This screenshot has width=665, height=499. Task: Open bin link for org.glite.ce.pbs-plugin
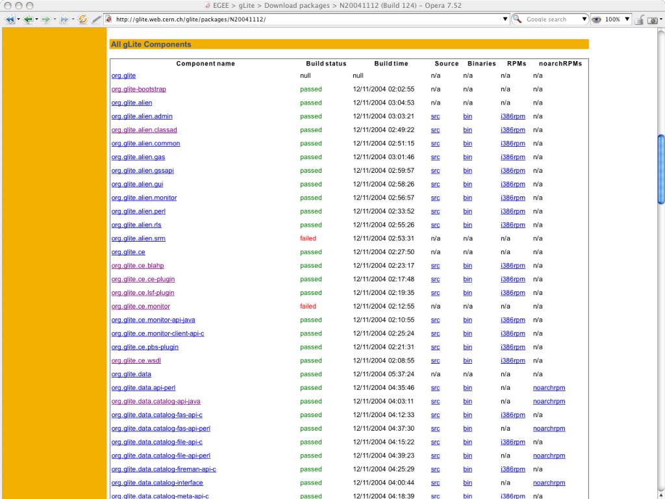pos(468,347)
